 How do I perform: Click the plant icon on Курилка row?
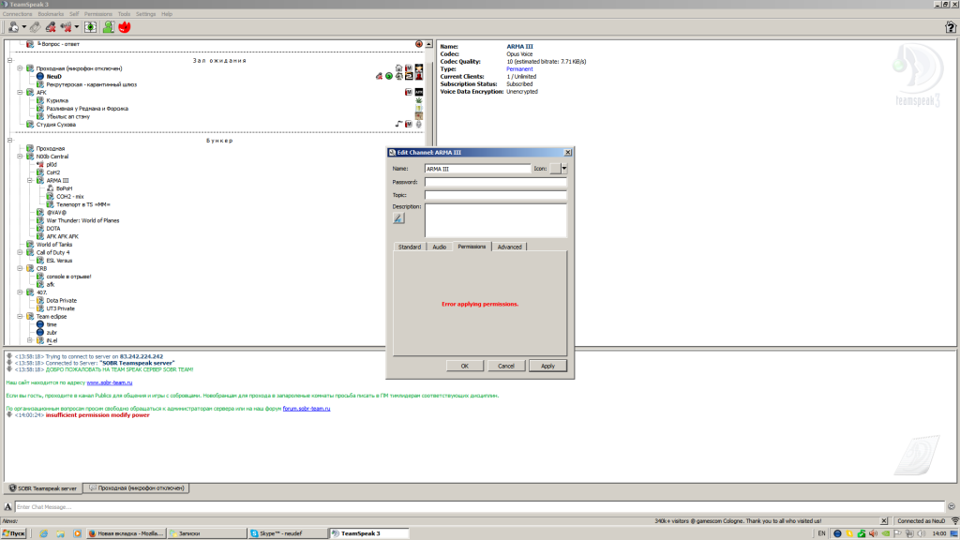(x=419, y=100)
